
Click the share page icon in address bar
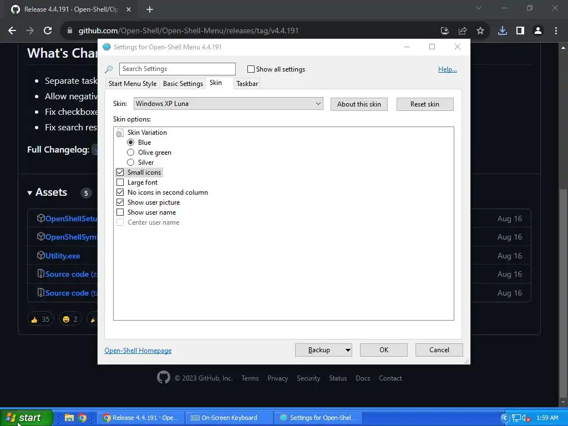click(463, 31)
